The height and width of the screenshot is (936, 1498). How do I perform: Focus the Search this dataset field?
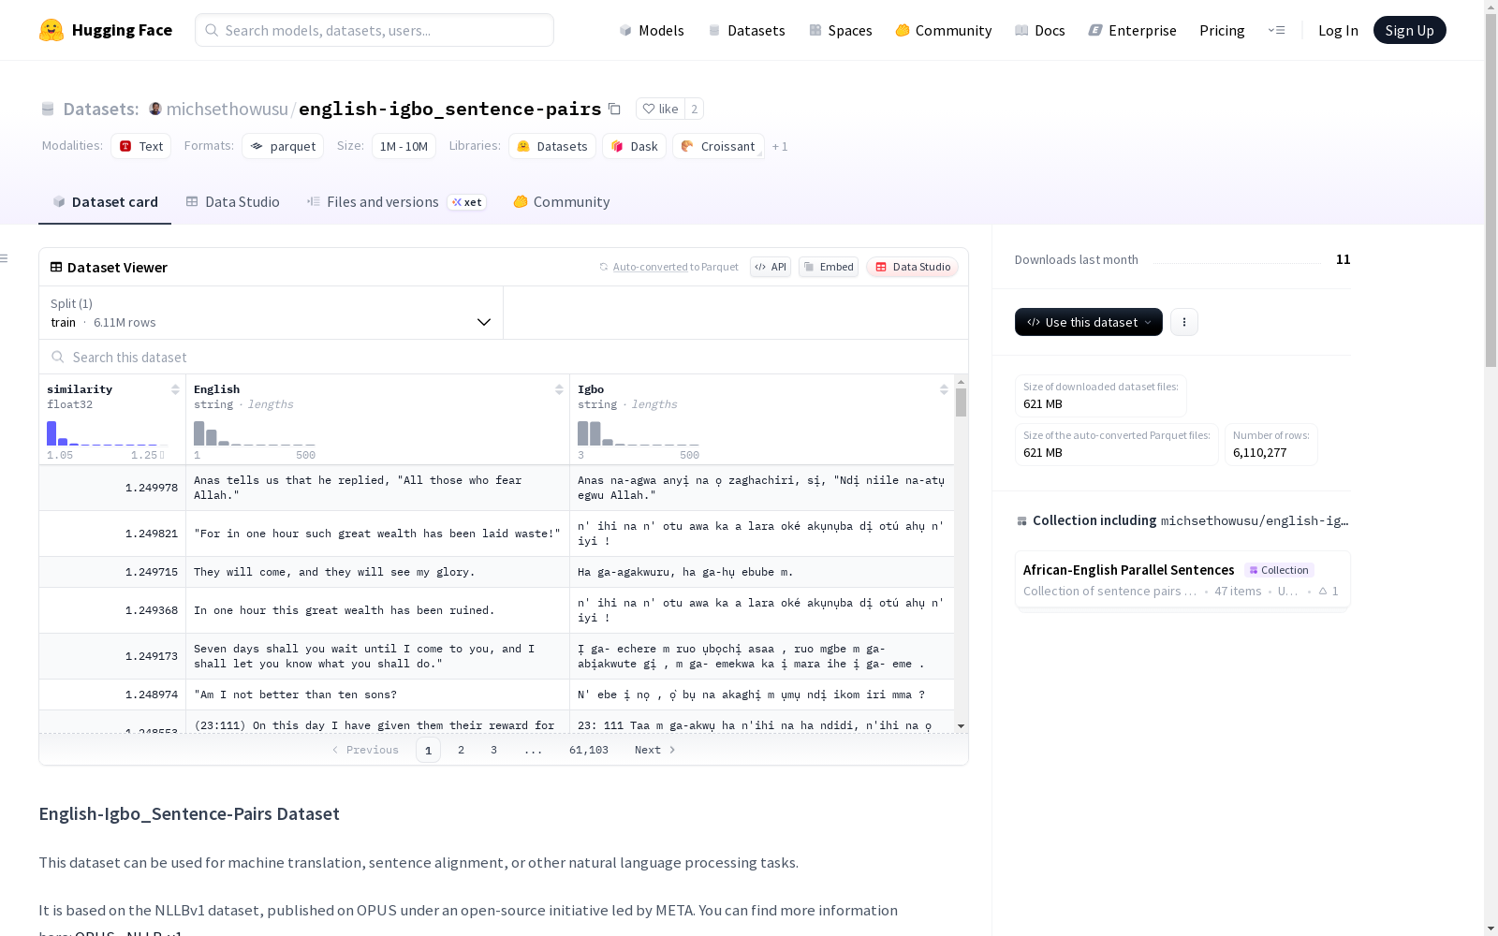coord(504,357)
